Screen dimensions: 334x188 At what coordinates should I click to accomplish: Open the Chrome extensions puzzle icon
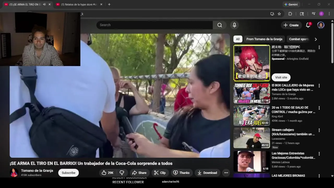[x=290, y=14]
